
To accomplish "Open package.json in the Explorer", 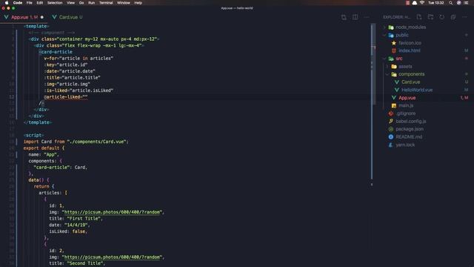I will click(410, 129).
